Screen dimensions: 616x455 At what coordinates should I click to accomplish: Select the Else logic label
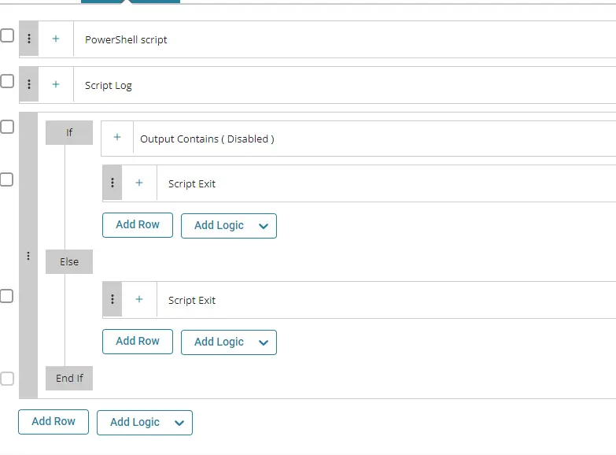(x=69, y=261)
